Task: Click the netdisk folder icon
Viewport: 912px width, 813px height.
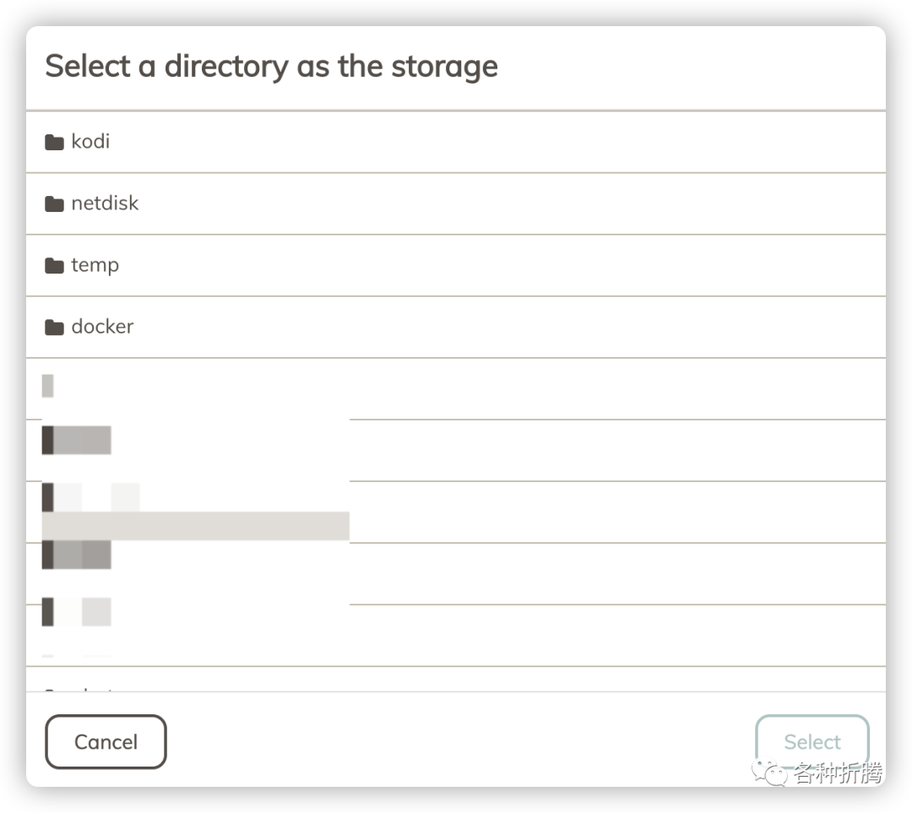Action: (55, 203)
